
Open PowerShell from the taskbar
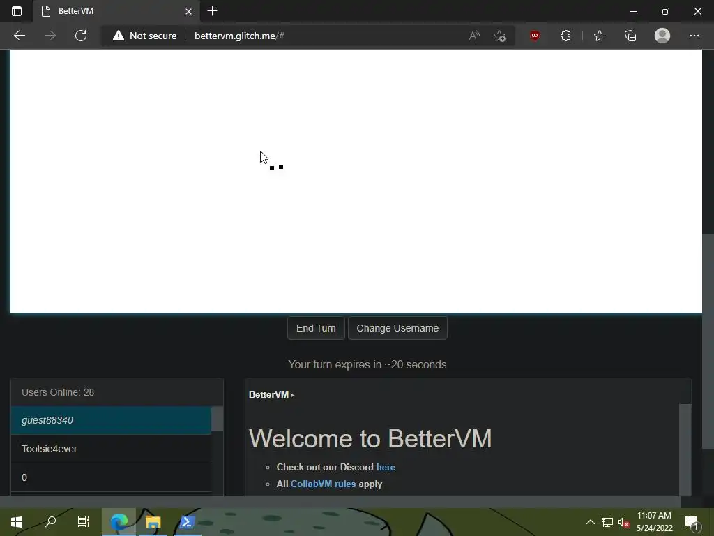(x=187, y=522)
